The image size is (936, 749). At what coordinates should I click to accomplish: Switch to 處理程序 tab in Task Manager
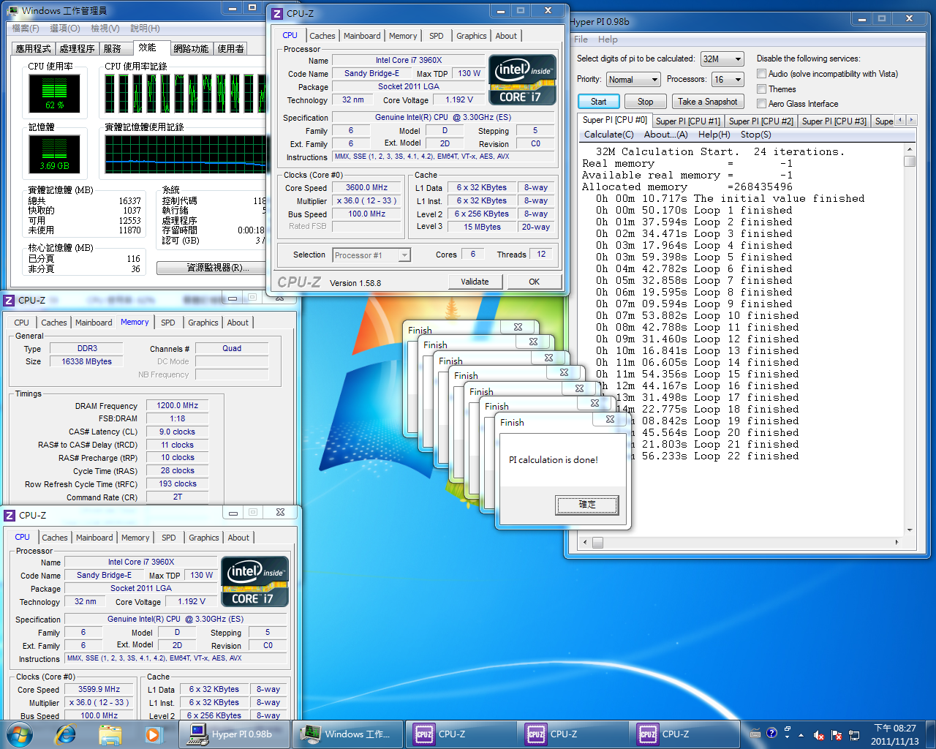(77, 49)
